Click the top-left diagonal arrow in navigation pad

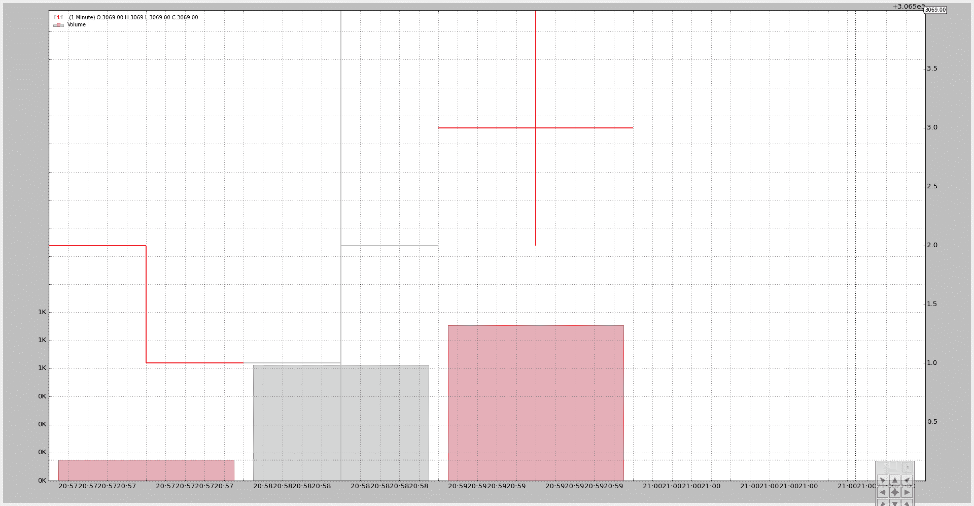point(883,480)
